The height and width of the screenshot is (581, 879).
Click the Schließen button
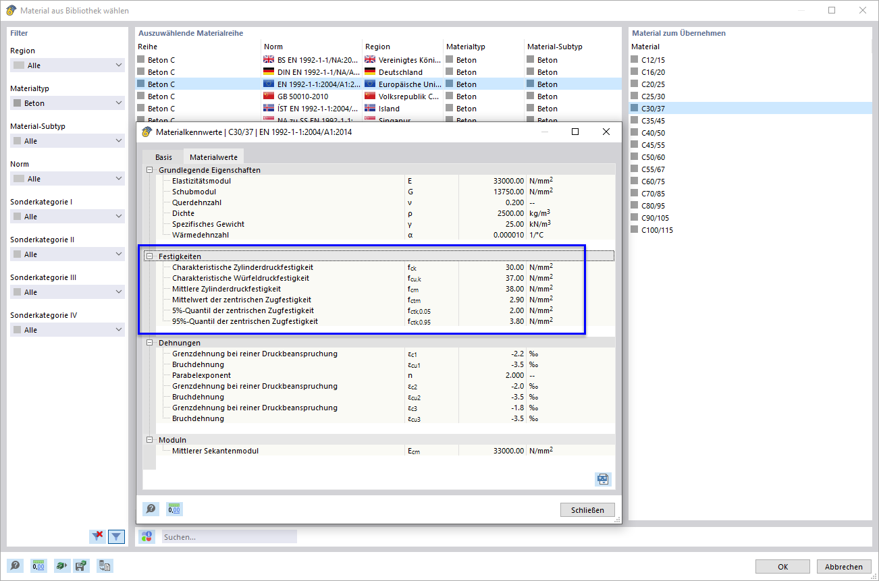tap(587, 509)
